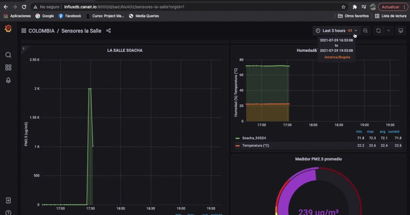Click dashboard grid icon beside COLOMBIA
410x215 pixels.
(x=23, y=30)
